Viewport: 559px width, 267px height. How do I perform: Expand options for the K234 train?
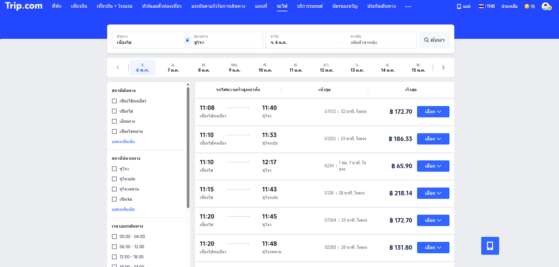[x=433, y=166]
